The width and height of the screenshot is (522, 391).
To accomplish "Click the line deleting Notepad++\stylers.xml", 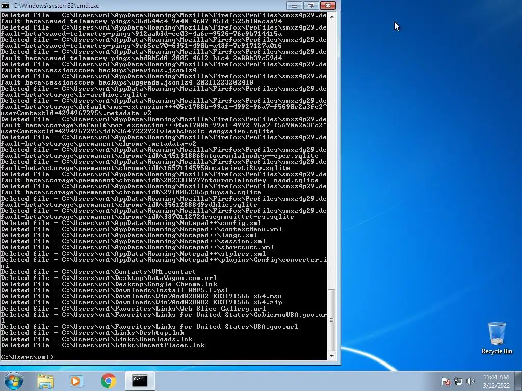I will pos(133,254).
